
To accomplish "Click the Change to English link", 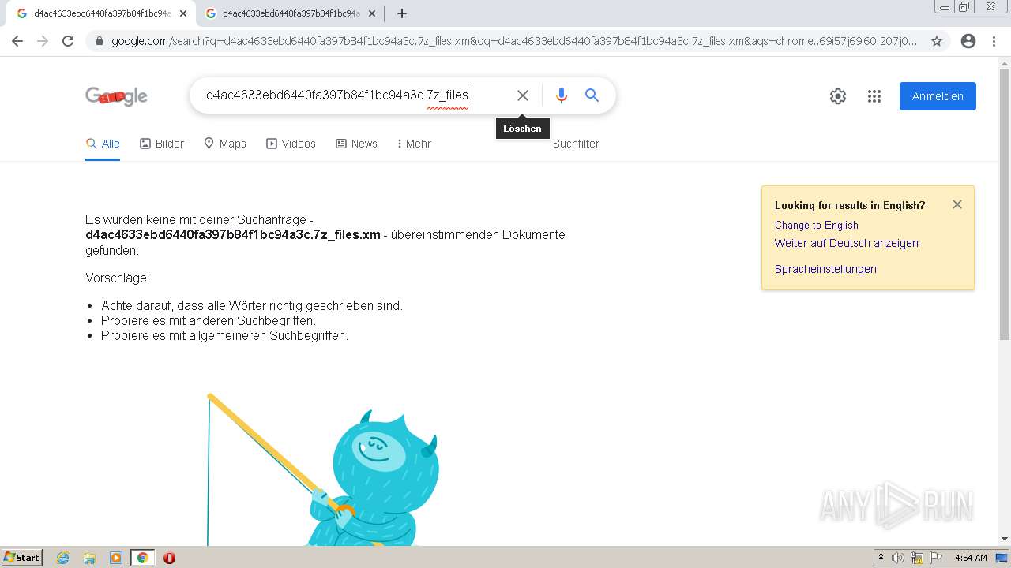I will click(817, 225).
